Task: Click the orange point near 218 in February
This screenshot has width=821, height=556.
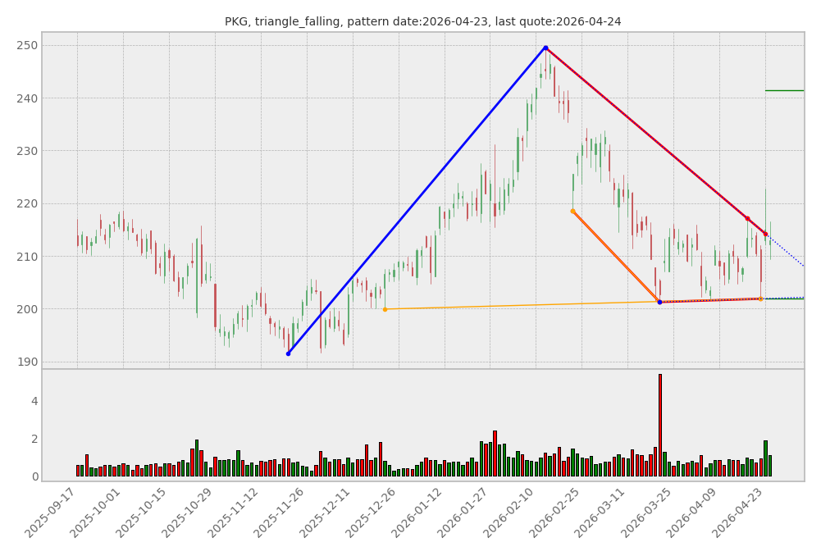Action: [x=572, y=211]
